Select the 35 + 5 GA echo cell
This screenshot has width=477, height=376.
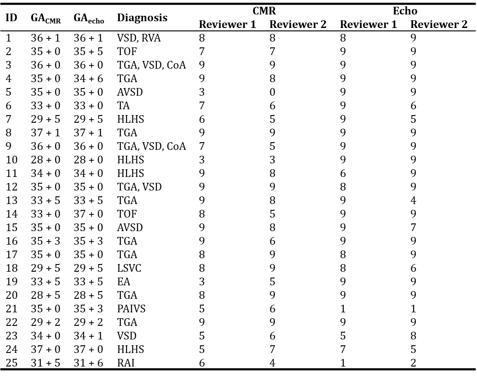tap(88, 51)
